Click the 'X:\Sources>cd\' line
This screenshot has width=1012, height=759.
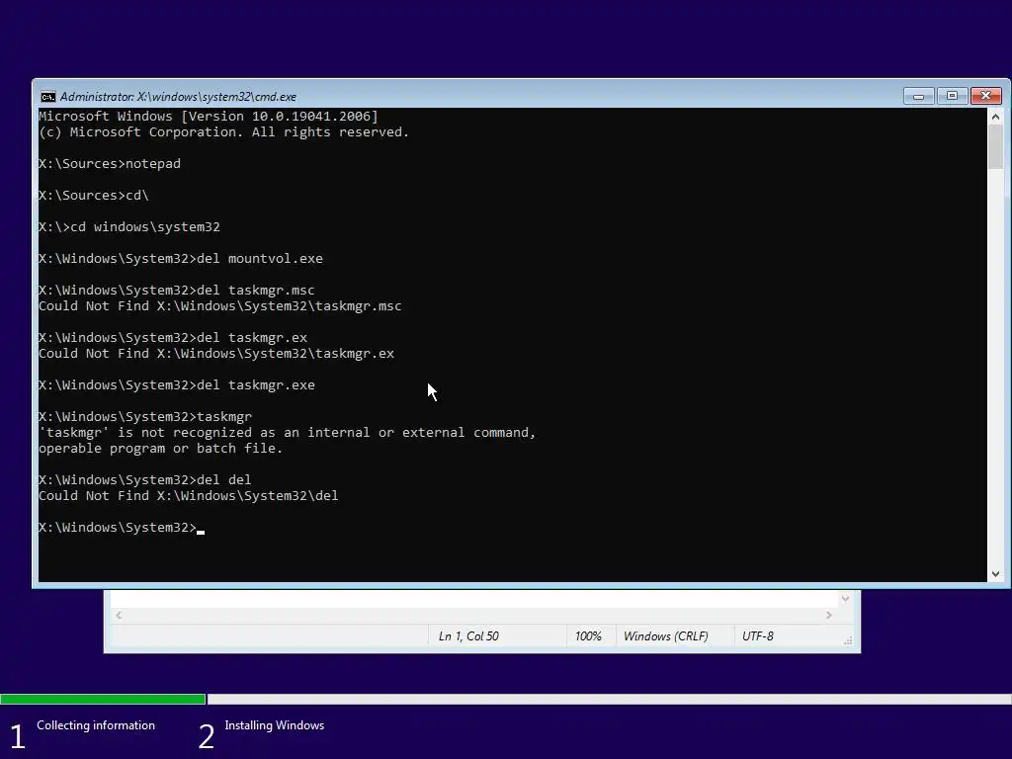pyautogui.click(x=94, y=196)
